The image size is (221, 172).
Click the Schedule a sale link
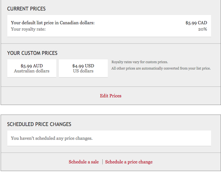[x=84, y=162]
